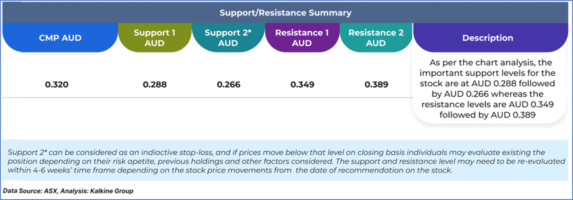This screenshot has width=573, height=200.
Task: Click the Support 1 value 0.288
Action: [x=155, y=84]
